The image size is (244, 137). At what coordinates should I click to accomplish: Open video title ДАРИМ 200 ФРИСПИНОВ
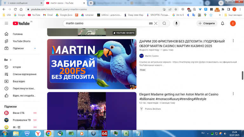[x=182, y=44]
